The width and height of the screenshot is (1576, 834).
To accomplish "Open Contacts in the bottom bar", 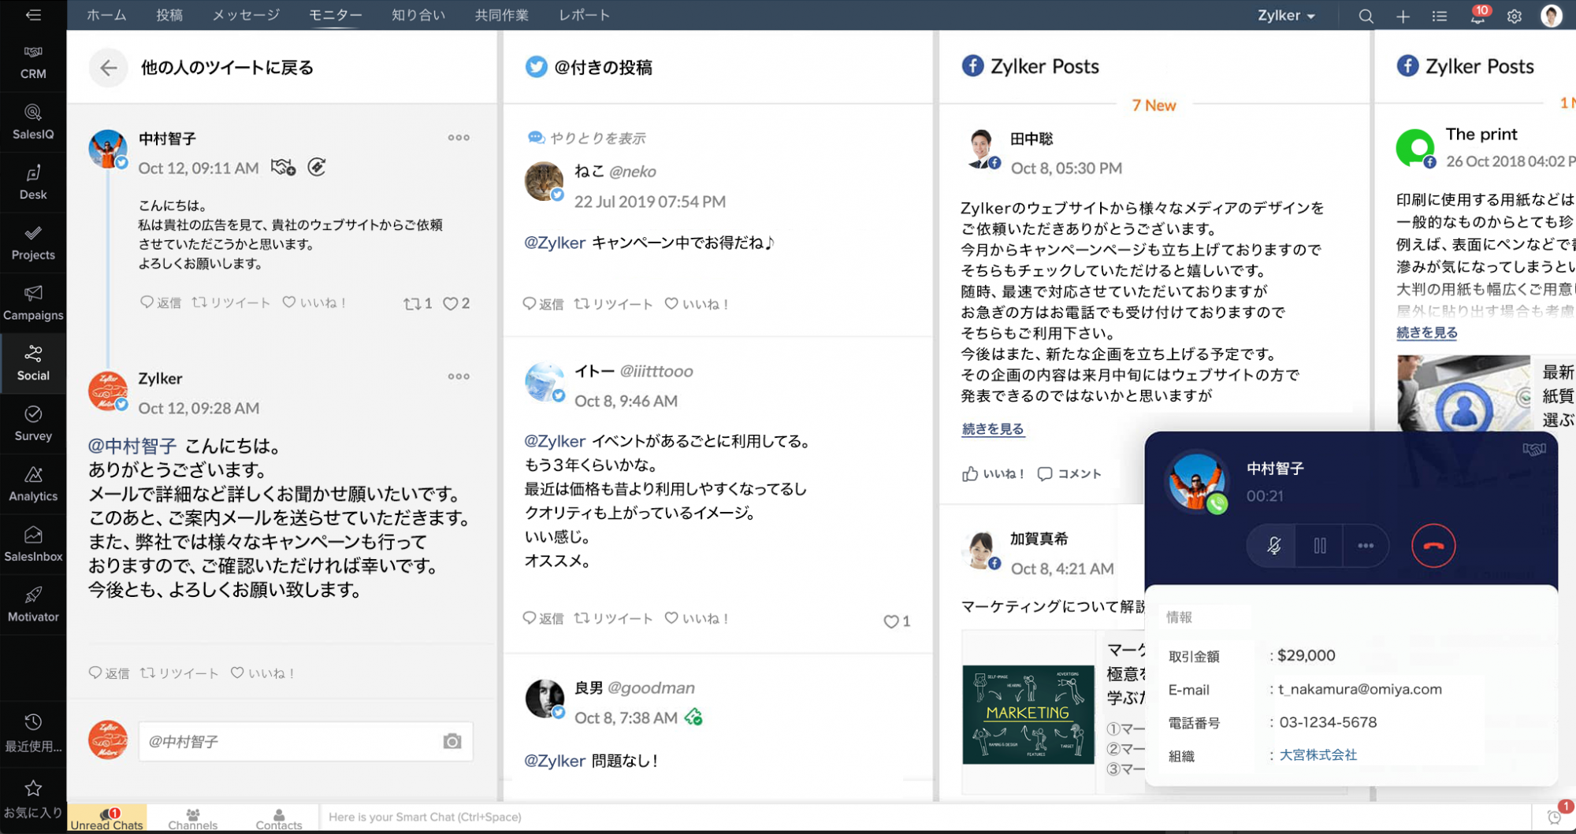I will click(x=279, y=818).
